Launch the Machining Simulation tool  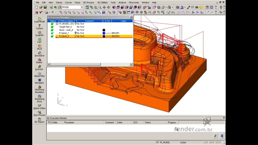click(x=40, y=89)
